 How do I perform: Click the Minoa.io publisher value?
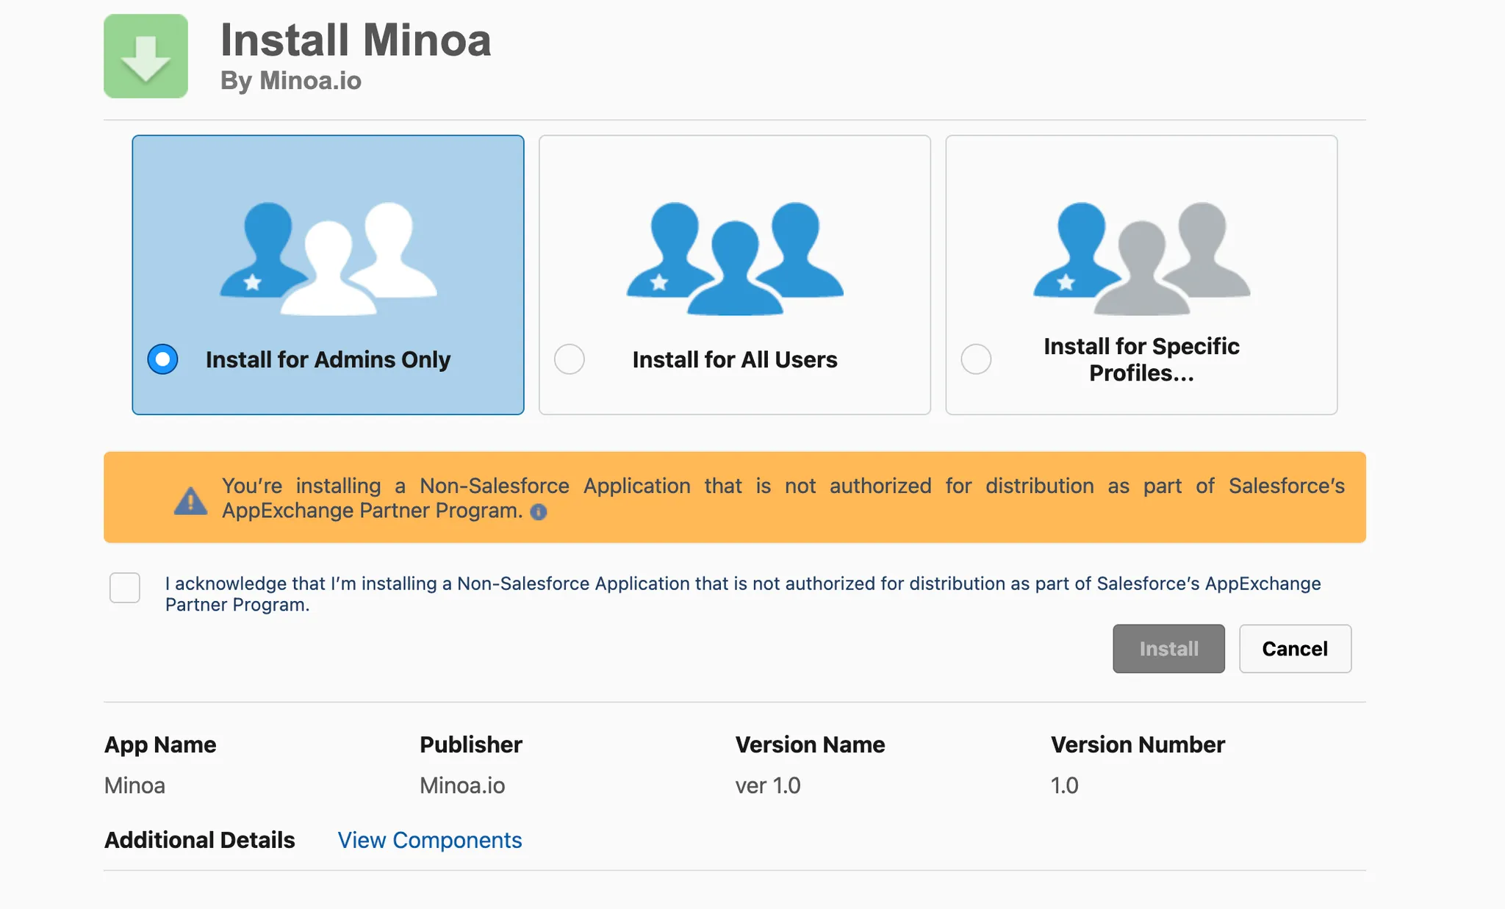pyautogui.click(x=462, y=786)
